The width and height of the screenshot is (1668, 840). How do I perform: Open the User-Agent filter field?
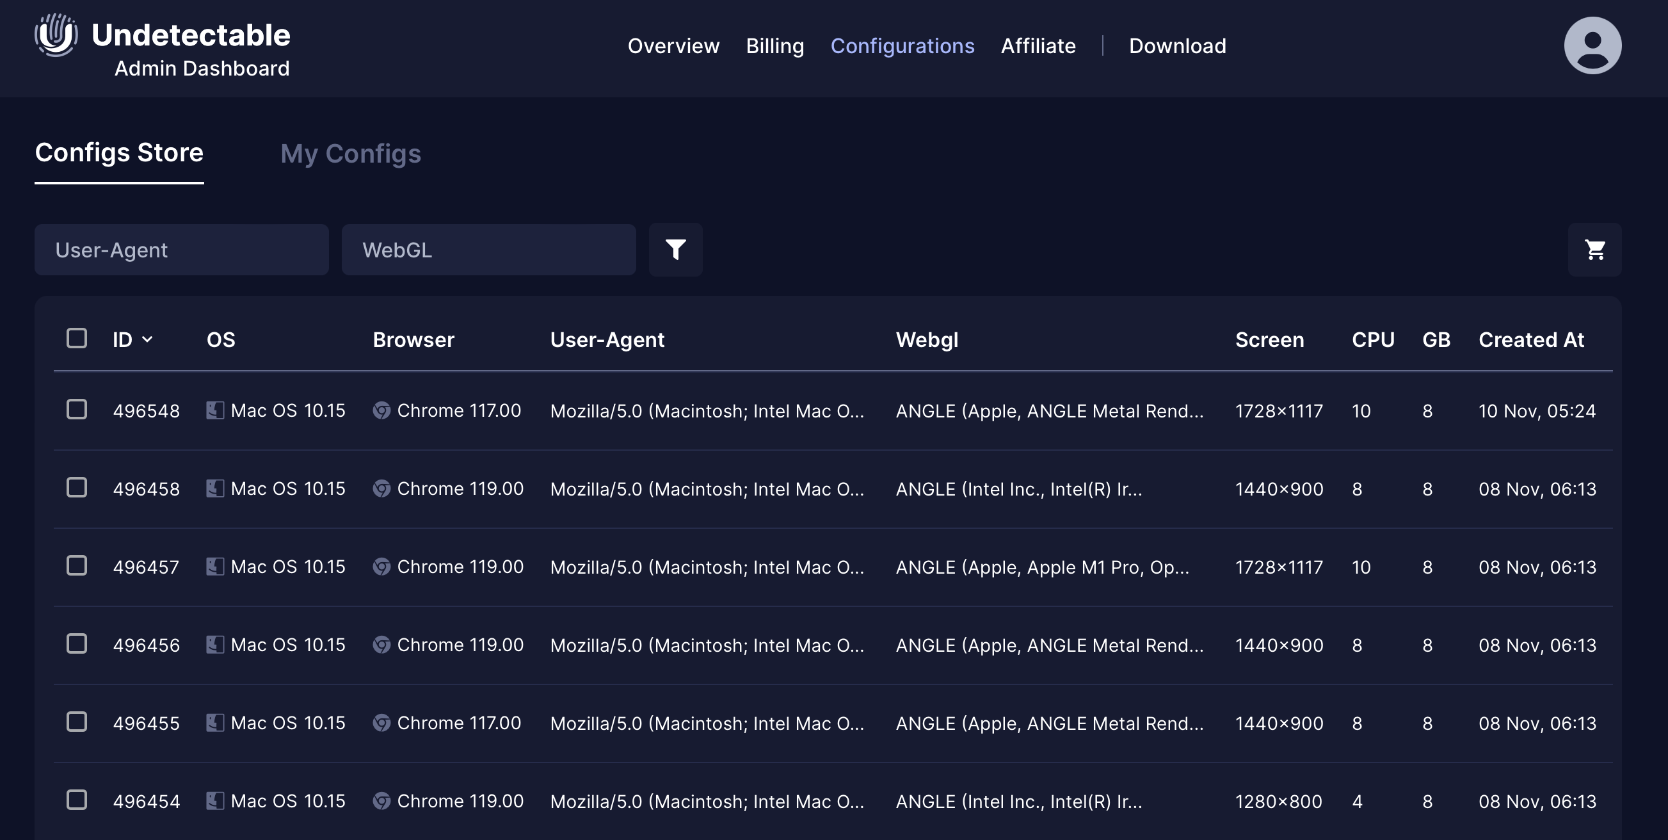181,250
